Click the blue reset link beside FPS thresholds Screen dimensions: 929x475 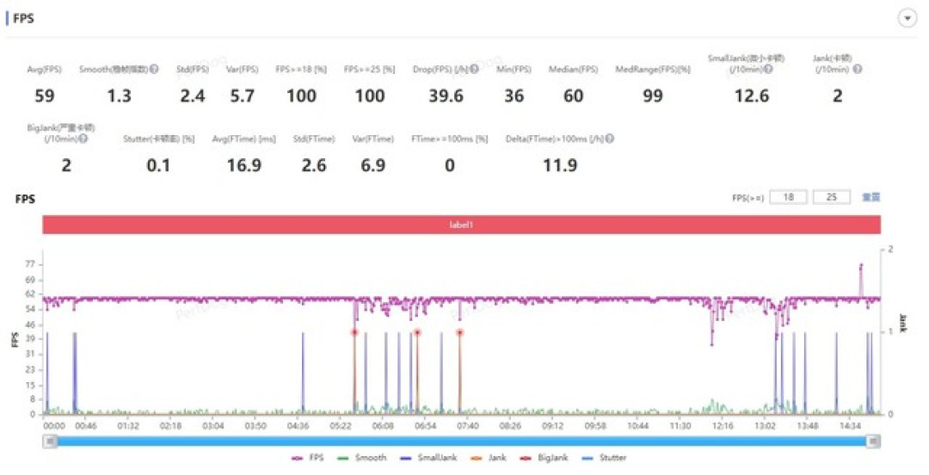871,197
